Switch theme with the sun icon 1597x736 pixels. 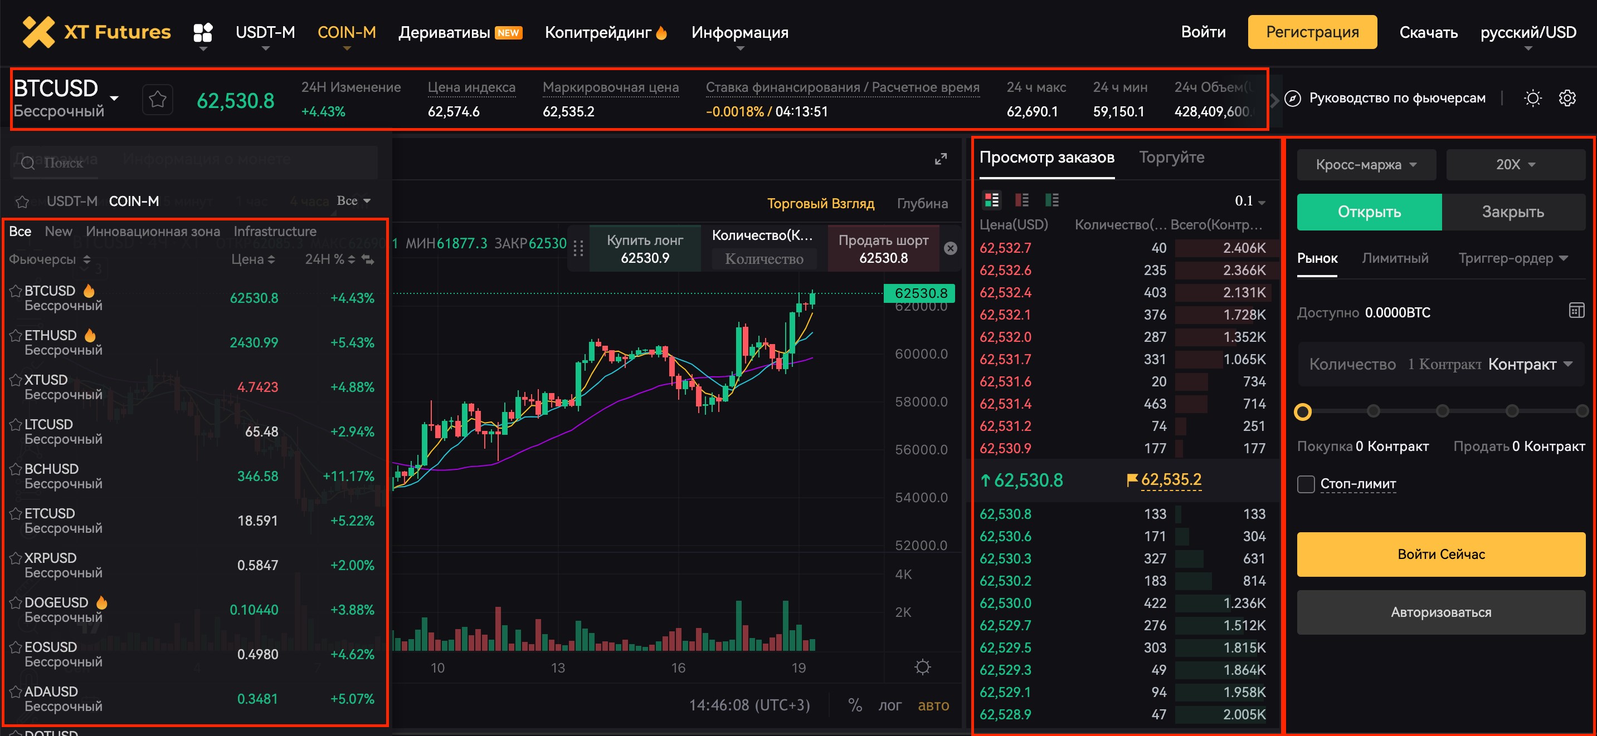(1532, 98)
